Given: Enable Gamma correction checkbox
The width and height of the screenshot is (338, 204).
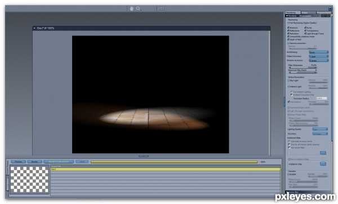Looking at the screenshot, I should click(x=288, y=43).
